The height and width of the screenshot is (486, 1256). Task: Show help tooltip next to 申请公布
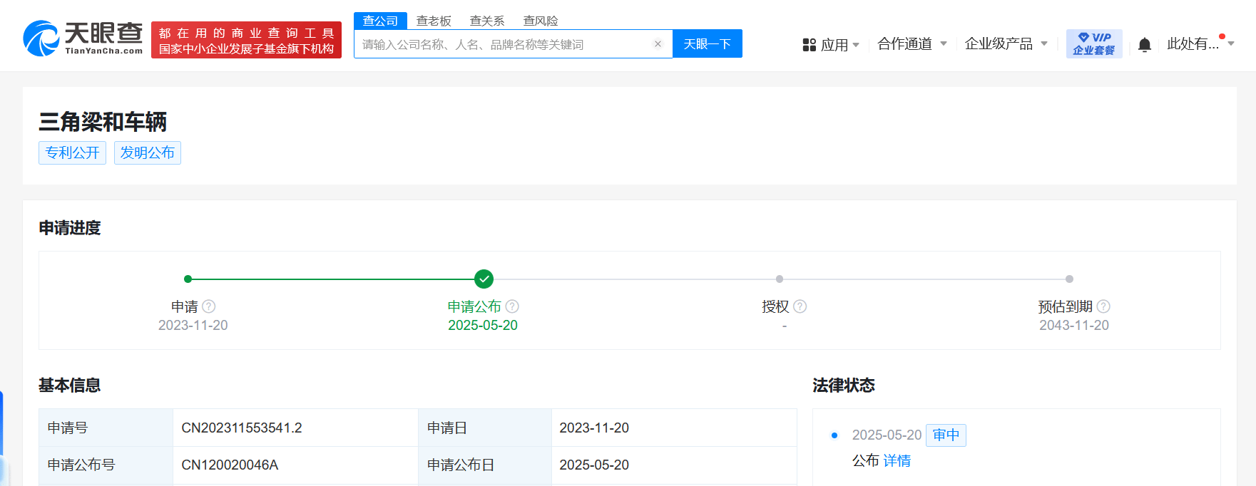pyautogui.click(x=512, y=306)
